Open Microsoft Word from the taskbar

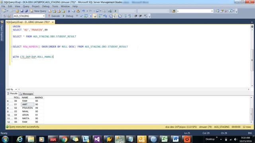[x=176, y=139]
